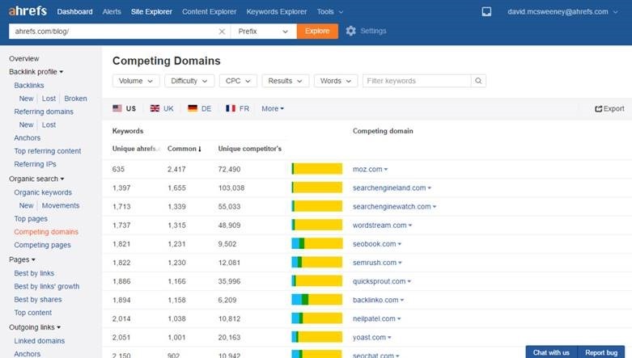Select the UK flag country filter
The height and width of the screenshot is (358, 632).
tap(162, 108)
